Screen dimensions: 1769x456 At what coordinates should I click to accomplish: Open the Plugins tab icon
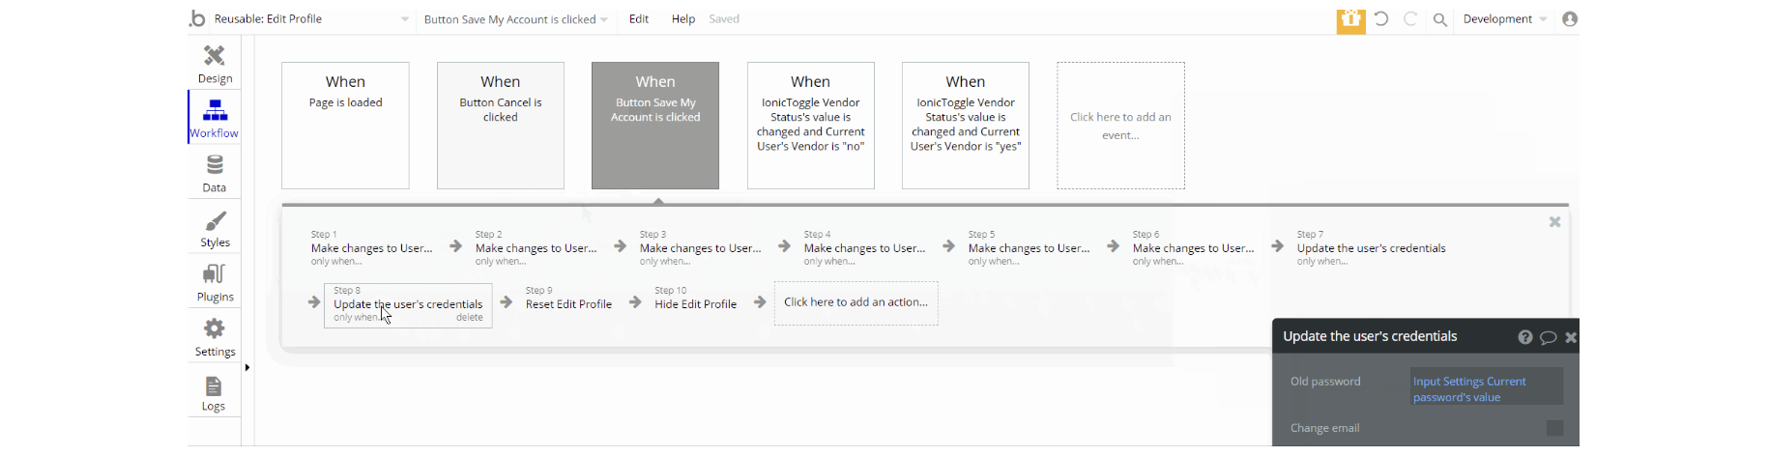(x=215, y=274)
